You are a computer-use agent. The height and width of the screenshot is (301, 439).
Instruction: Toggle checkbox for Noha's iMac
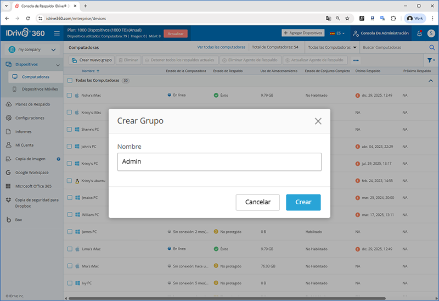pos(69,95)
